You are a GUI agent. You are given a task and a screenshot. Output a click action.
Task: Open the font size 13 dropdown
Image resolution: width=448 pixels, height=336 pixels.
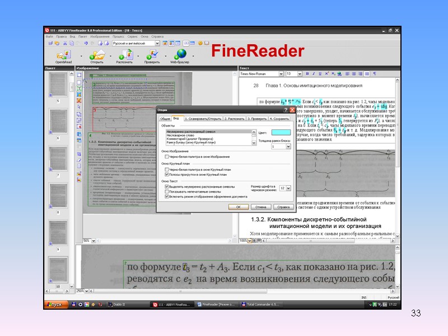click(300, 74)
